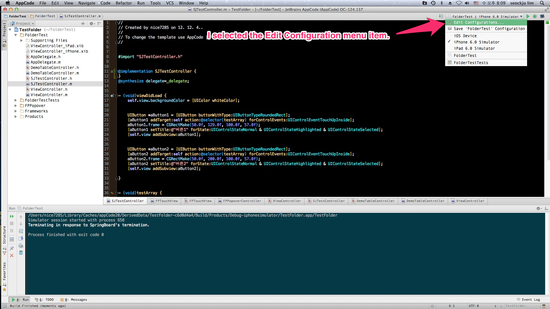550x309 pixels.
Task: Expand the Products folder
Action: tap(16, 117)
